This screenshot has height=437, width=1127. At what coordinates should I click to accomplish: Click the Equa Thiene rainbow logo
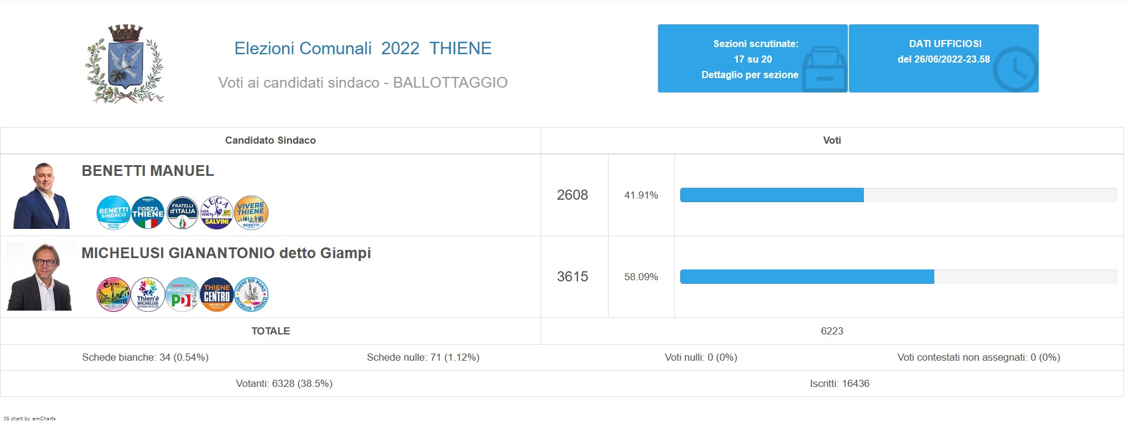tap(113, 295)
